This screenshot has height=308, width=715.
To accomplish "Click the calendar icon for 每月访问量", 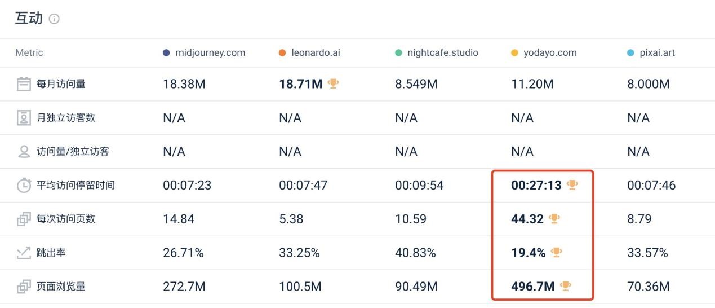I will [x=24, y=84].
